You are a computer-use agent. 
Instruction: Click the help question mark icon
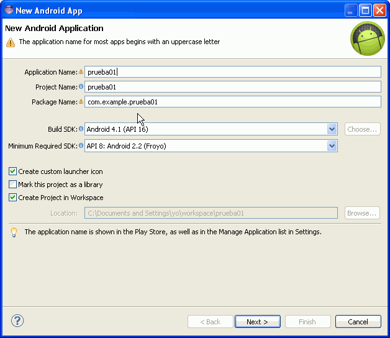click(17, 321)
